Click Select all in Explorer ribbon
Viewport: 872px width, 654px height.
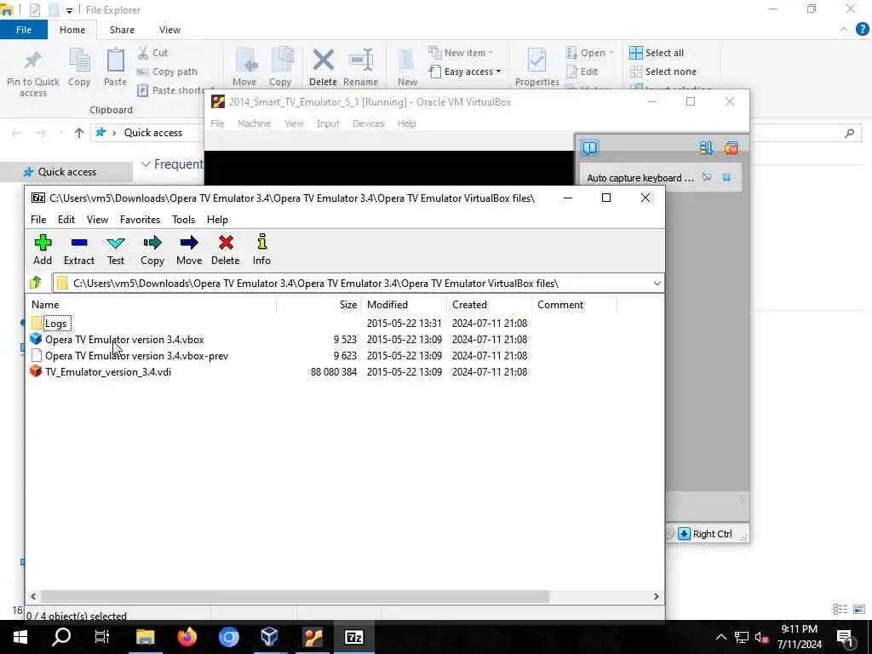pyautogui.click(x=657, y=53)
